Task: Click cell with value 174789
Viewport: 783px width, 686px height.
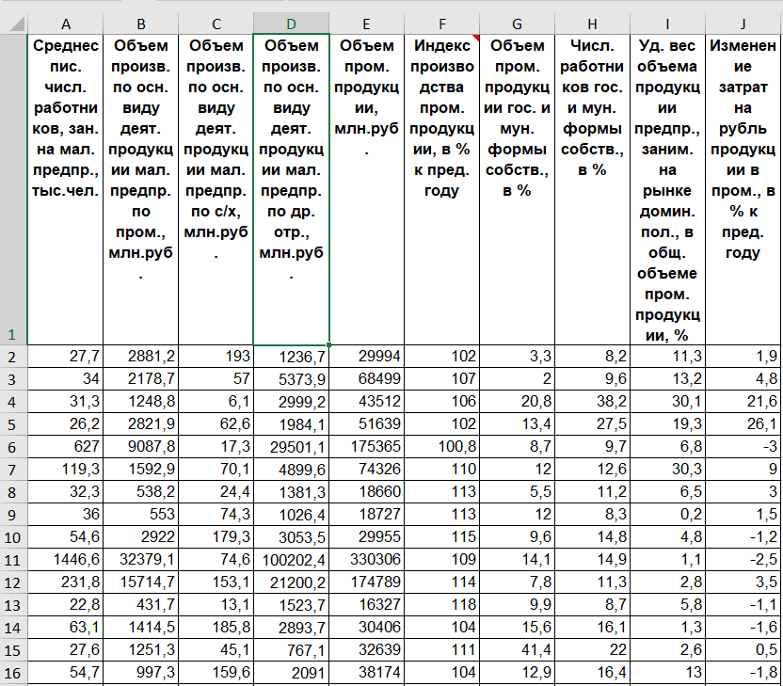Action: pyautogui.click(x=366, y=582)
